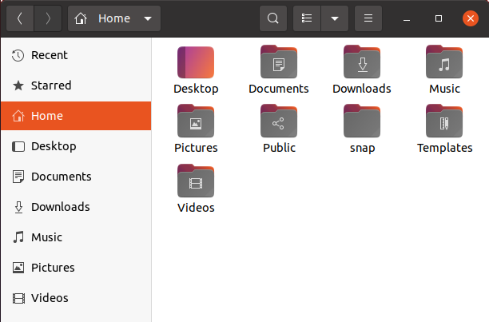Select the Public shared folder

click(x=278, y=121)
